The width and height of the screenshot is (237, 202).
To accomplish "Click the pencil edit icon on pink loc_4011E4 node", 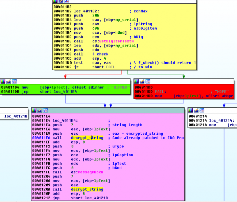I will (40, 110).
